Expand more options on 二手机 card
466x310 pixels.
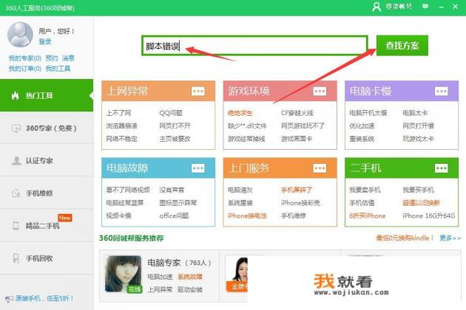442,168
